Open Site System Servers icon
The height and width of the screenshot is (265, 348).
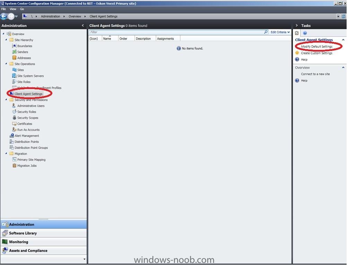tap(14, 76)
